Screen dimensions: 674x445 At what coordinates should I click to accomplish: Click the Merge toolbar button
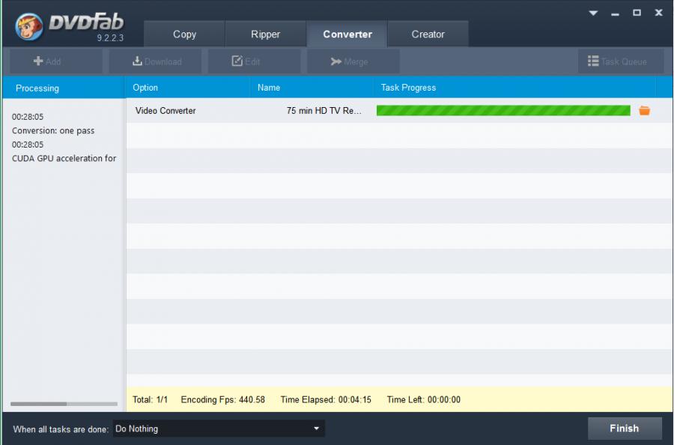(x=353, y=61)
